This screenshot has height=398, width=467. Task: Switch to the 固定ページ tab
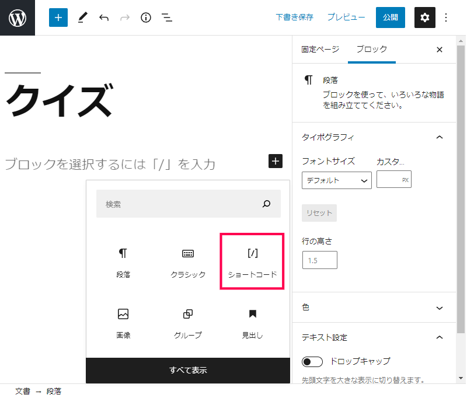(320, 50)
